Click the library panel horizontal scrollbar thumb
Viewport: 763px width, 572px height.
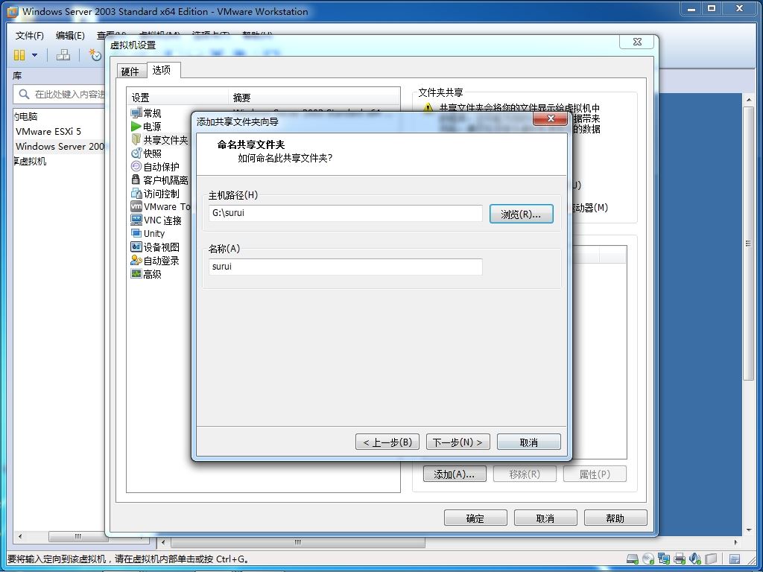tap(77, 537)
